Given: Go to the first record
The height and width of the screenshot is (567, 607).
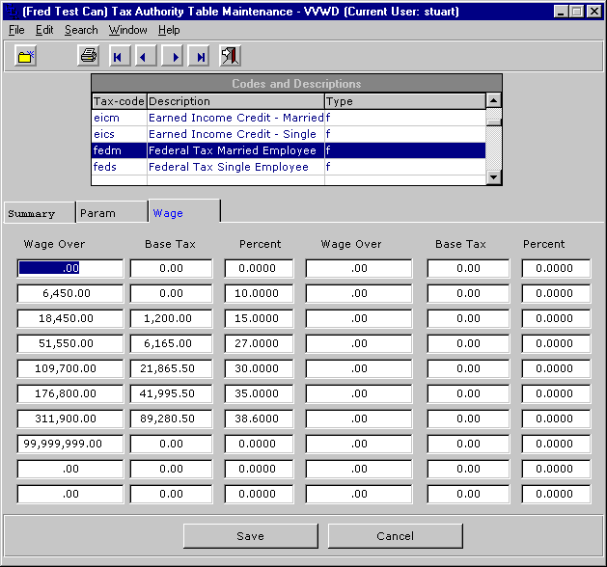Looking at the screenshot, I should [117, 57].
